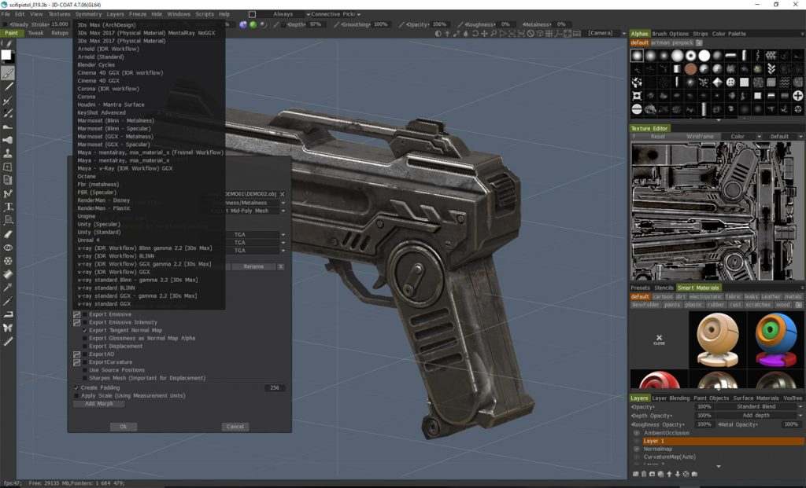This screenshot has width=806, height=488.
Task: Toggle ExportAO checkbox
Action: tap(85, 354)
